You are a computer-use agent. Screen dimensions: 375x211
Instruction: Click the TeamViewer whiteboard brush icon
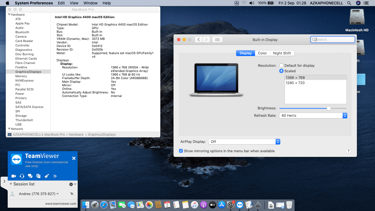pos(47,176)
